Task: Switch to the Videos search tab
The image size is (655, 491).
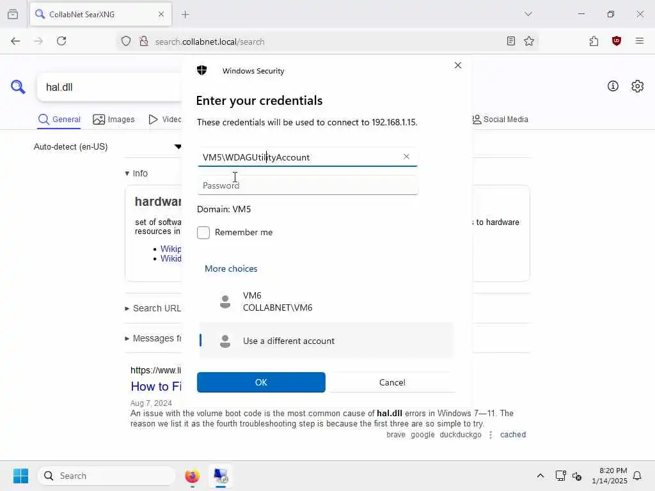Action: pyautogui.click(x=165, y=120)
